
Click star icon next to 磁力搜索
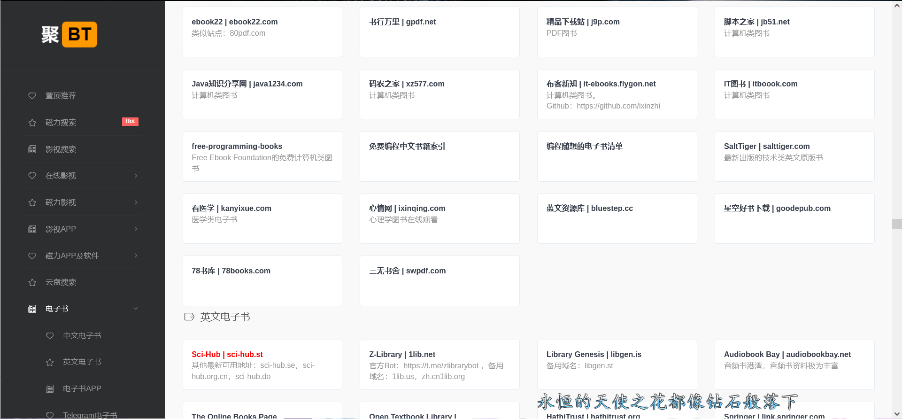pyautogui.click(x=32, y=123)
